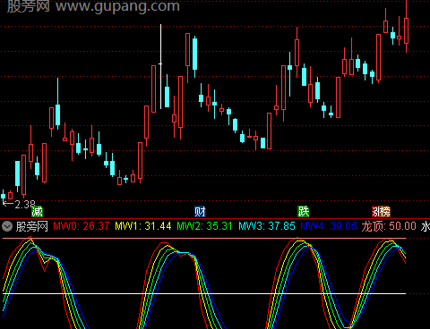Click the red divider between chart panels

(x=215, y=219)
